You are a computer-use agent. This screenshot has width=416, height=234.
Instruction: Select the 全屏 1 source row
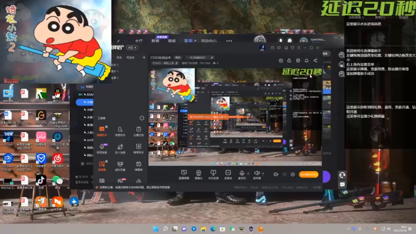coord(115,77)
